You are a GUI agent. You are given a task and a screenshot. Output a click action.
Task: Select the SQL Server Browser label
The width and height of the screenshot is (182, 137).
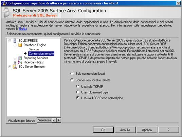(32, 67)
